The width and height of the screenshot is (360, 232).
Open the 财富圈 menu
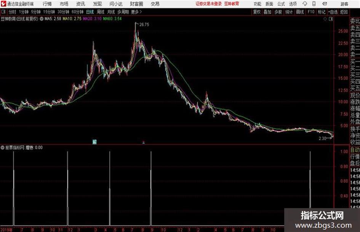coord(136,4)
